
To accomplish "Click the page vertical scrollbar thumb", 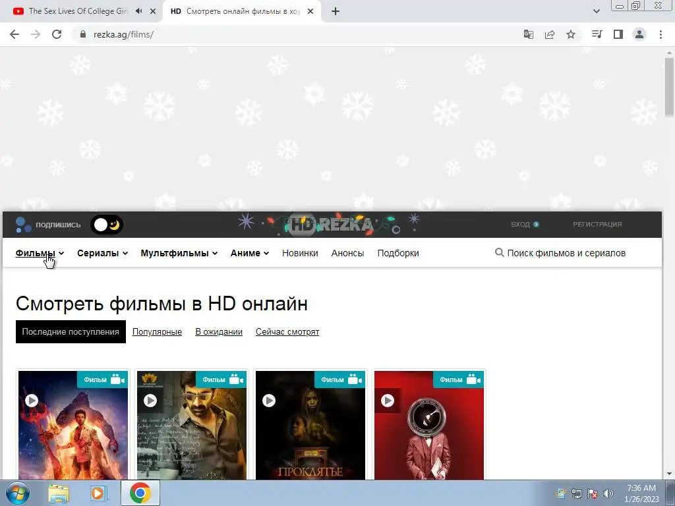I will [669, 86].
